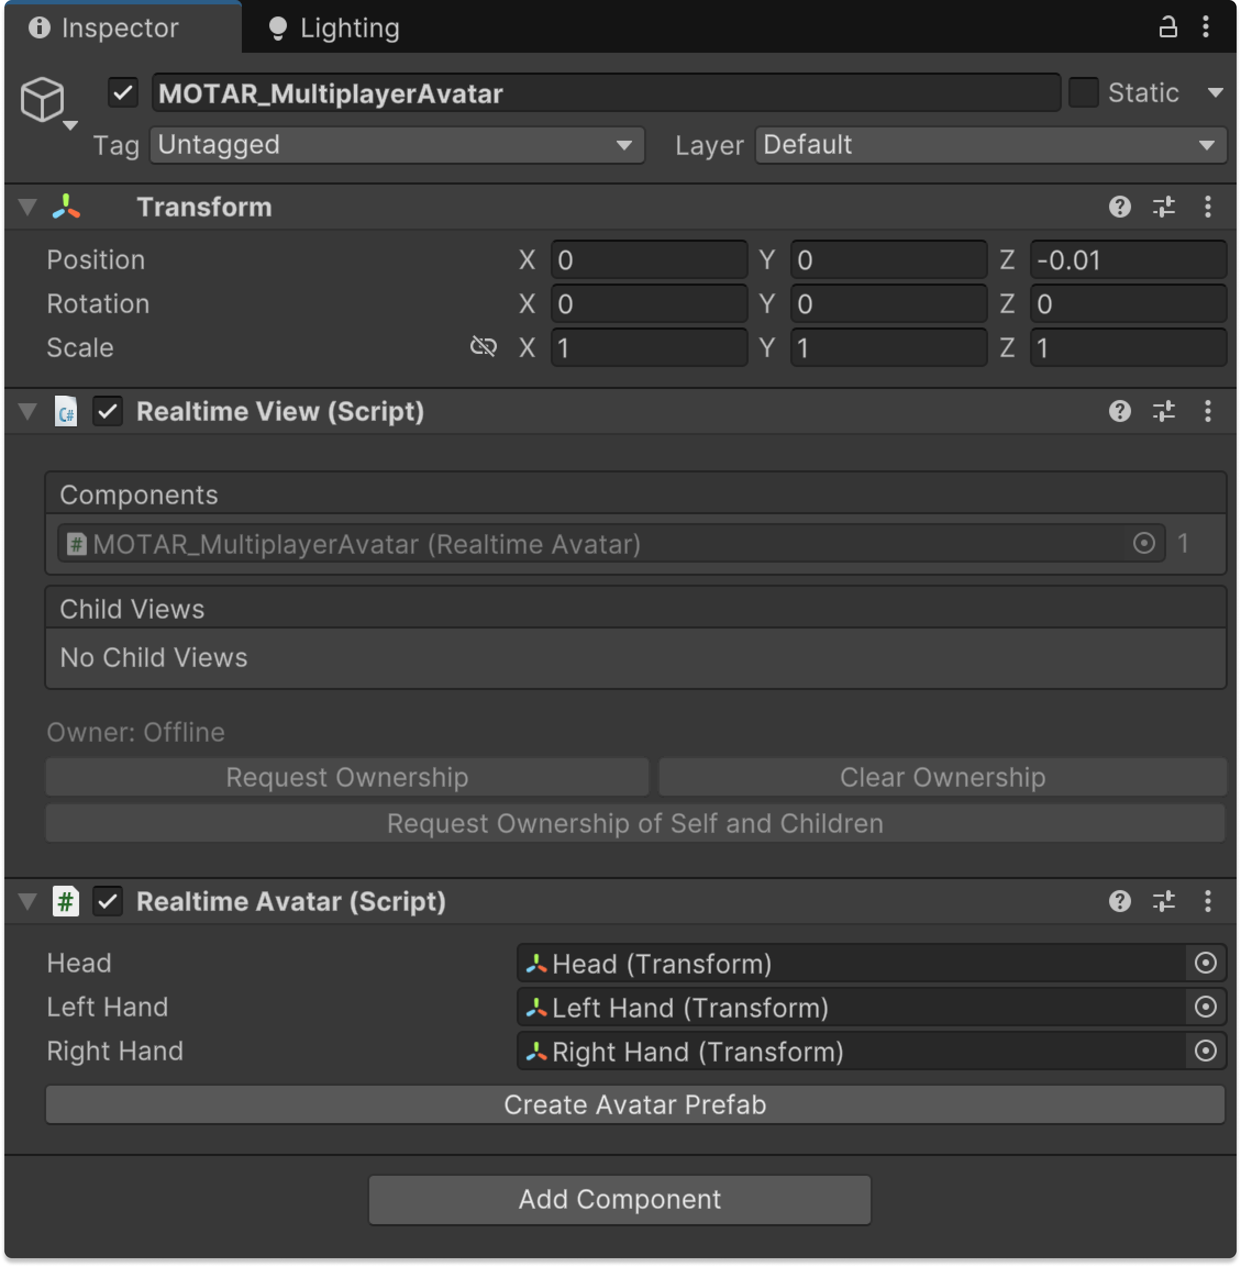Open the GameObject cube icon selector
This screenshot has height=1267, width=1241.
45,101
